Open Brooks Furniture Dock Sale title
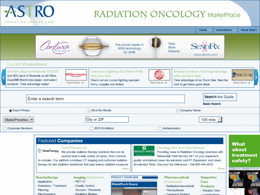 200,74
